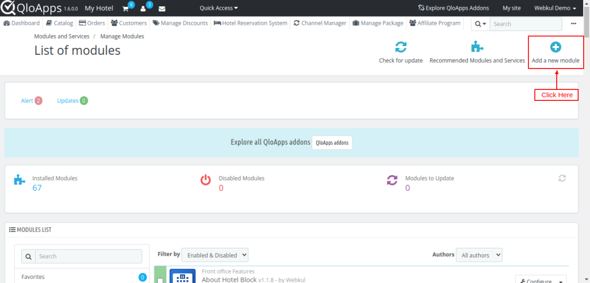This screenshot has height=283, width=590.
Task: Expand the Webkul Demo account dropdown
Action: click(555, 8)
